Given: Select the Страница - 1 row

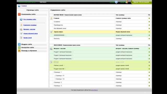Looking at the screenshot, I should point(100,72).
